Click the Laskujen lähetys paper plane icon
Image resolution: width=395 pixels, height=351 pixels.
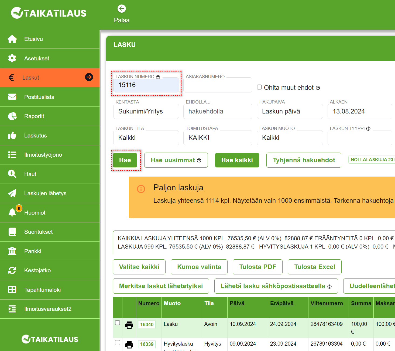tap(12, 193)
